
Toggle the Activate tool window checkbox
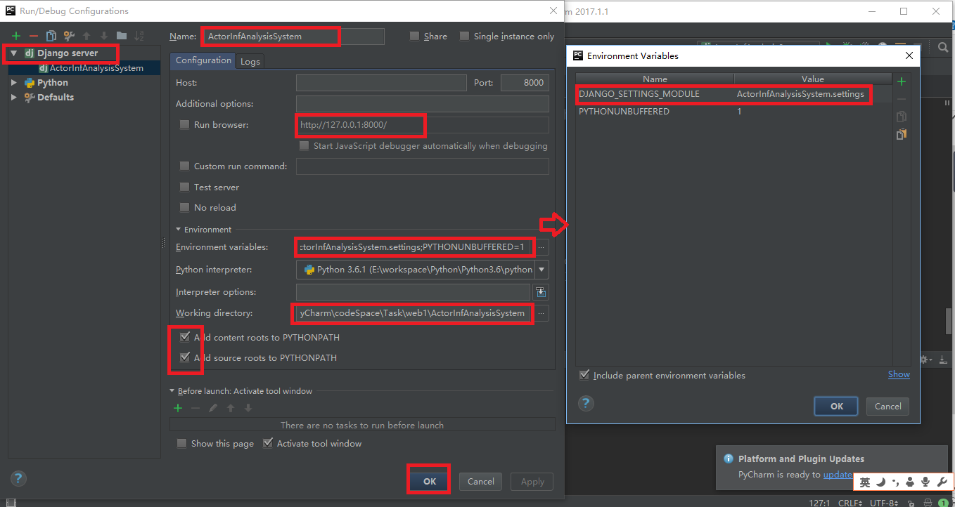pos(267,443)
